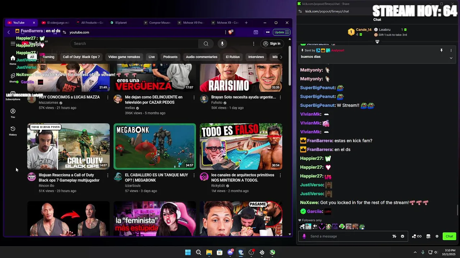
Task: Start YouTube voice search with microphone
Action: click(222, 44)
